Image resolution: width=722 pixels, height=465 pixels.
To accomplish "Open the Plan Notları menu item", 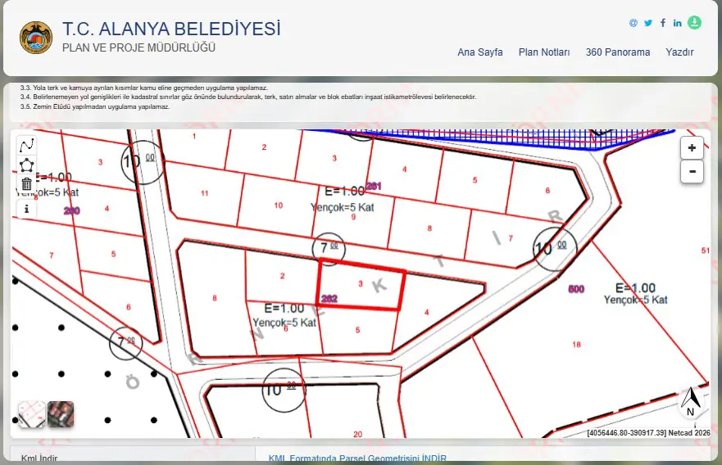I will [x=544, y=52].
